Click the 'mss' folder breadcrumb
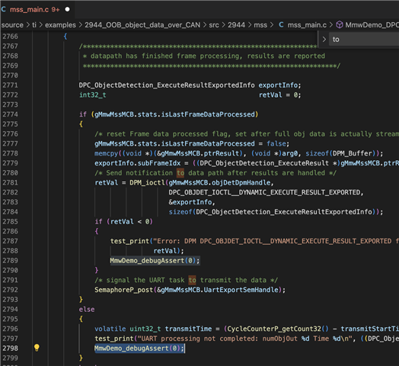399x366 pixels. 260,25
